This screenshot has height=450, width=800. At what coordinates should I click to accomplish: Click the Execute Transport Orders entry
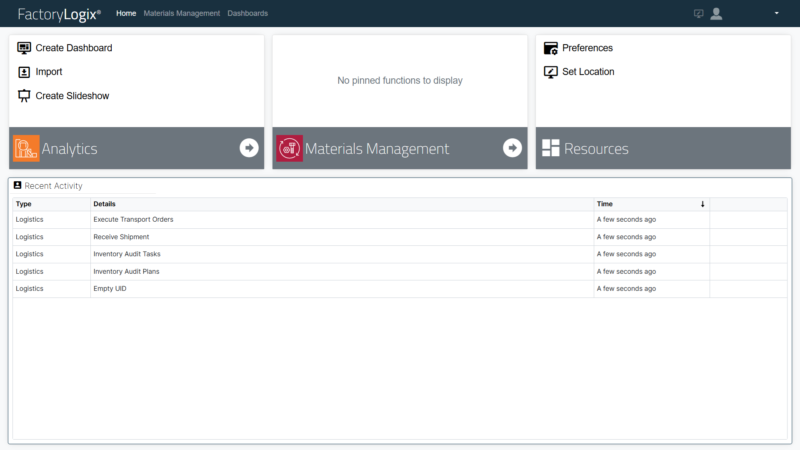pyautogui.click(x=133, y=219)
